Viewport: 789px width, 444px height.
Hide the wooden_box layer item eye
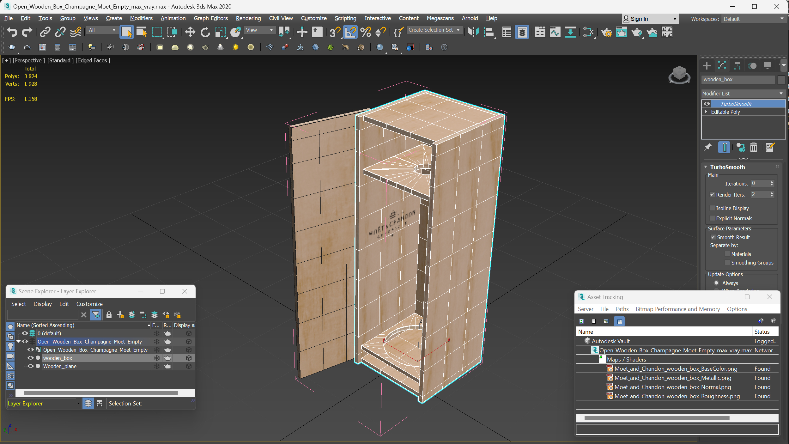pyautogui.click(x=31, y=358)
